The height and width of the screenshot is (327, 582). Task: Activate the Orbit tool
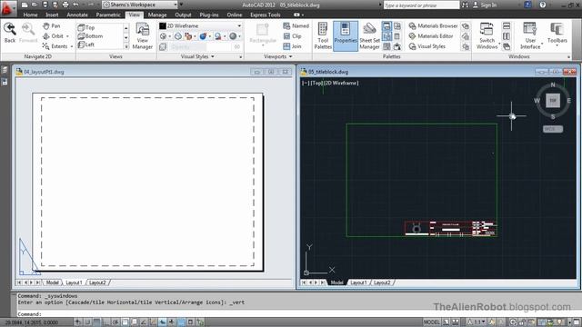(53, 36)
